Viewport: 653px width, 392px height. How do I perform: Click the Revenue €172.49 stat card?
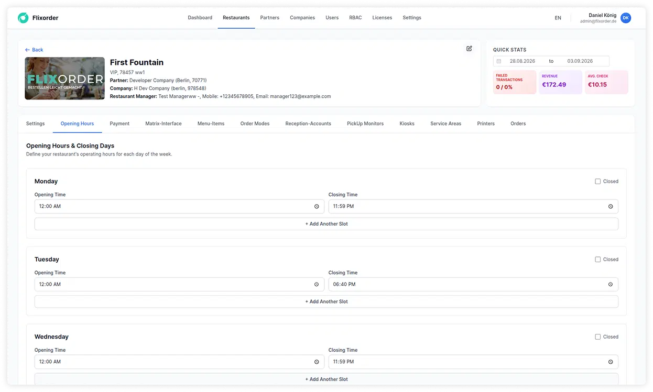click(x=560, y=82)
